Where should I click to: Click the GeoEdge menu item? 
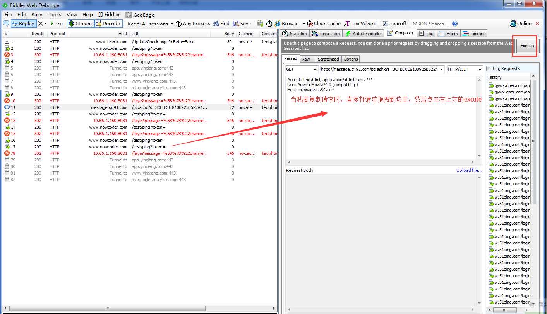pyautogui.click(x=140, y=15)
